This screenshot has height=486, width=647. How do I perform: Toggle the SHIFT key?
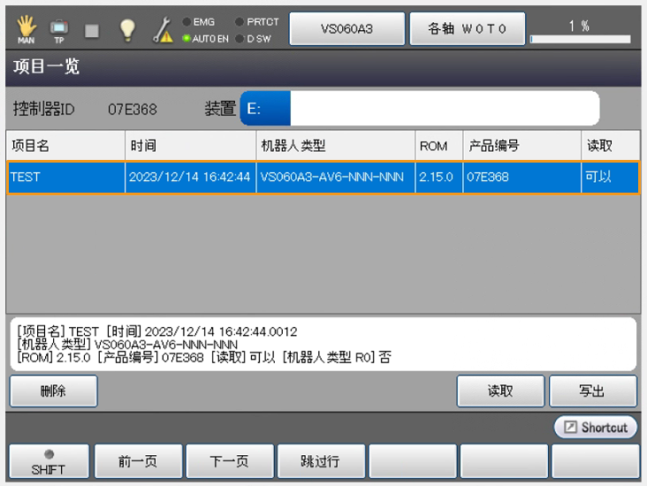point(49,461)
